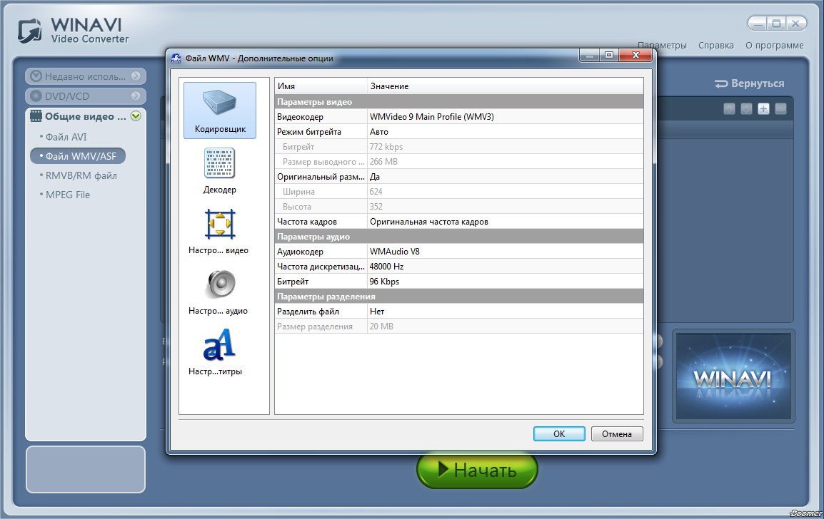The width and height of the screenshot is (824, 519).
Task: Open the О программе menu
Action: pos(775,45)
